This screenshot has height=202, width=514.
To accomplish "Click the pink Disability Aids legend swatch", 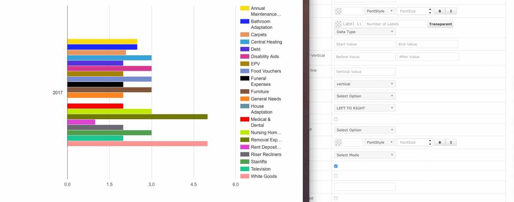I will [x=245, y=57].
